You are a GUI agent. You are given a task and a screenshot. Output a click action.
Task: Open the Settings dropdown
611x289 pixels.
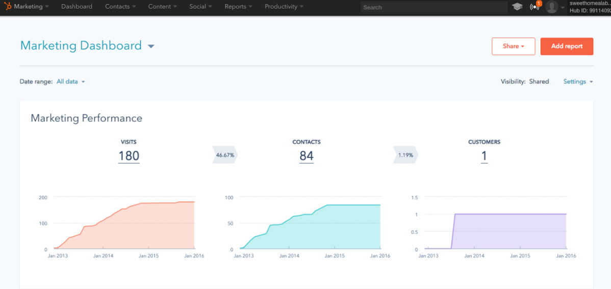point(578,82)
